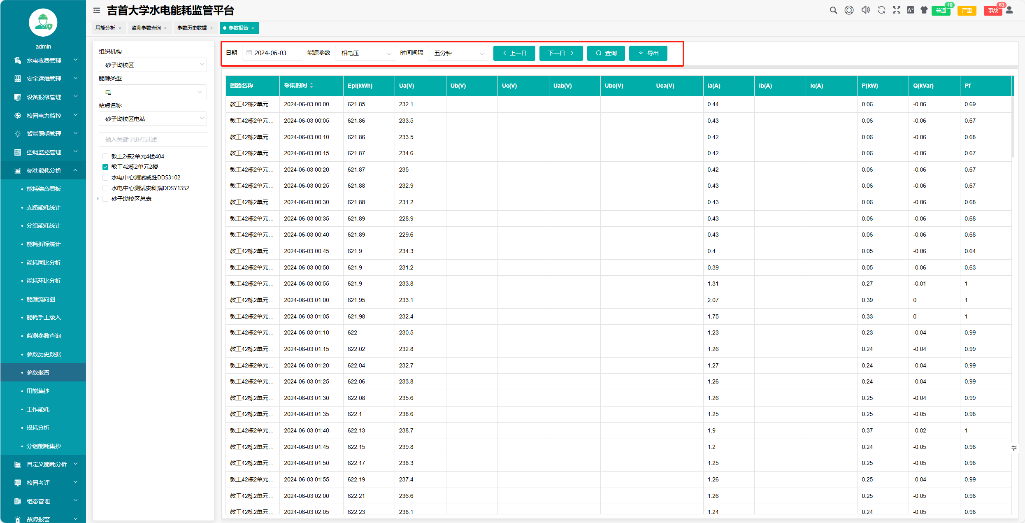This screenshot has height=523, width=1025.
Task: Click the 查询 button
Action: pos(606,53)
